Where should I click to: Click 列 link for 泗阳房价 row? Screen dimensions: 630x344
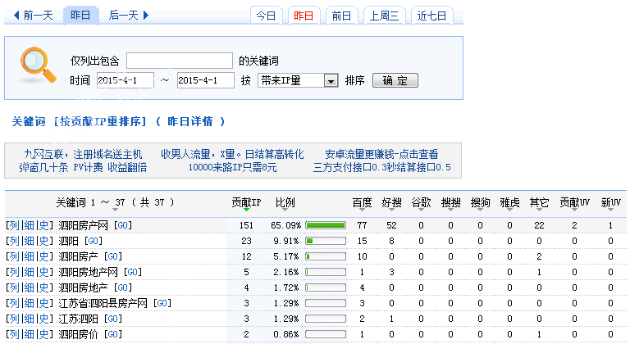pos(14,334)
